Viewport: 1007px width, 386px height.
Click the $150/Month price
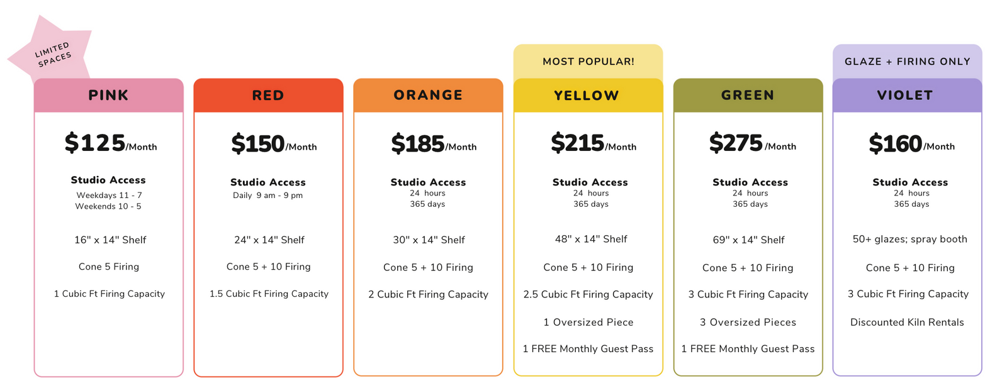pyautogui.click(x=274, y=144)
